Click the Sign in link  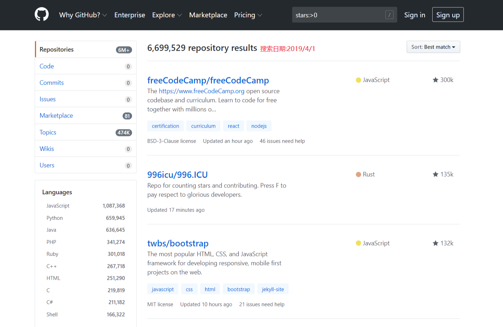[415, 15]
